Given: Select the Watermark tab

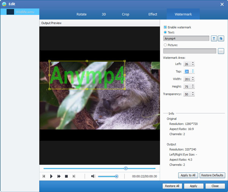Looking at the screenshot, I should (183, 14).
